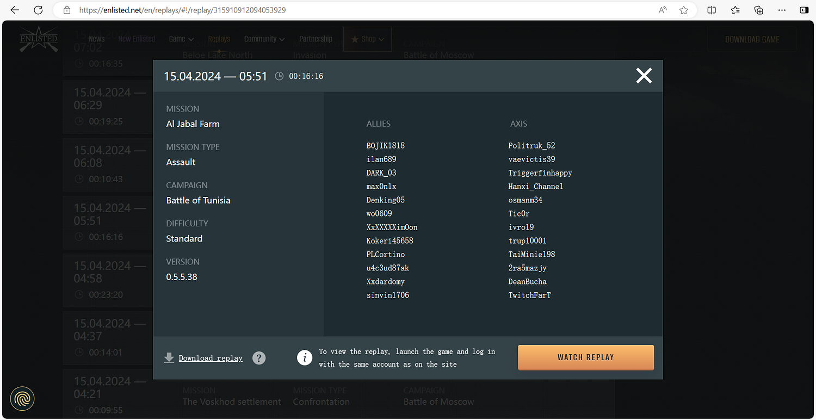
Task: Close the replay details dialog
Action: point(644,76)
